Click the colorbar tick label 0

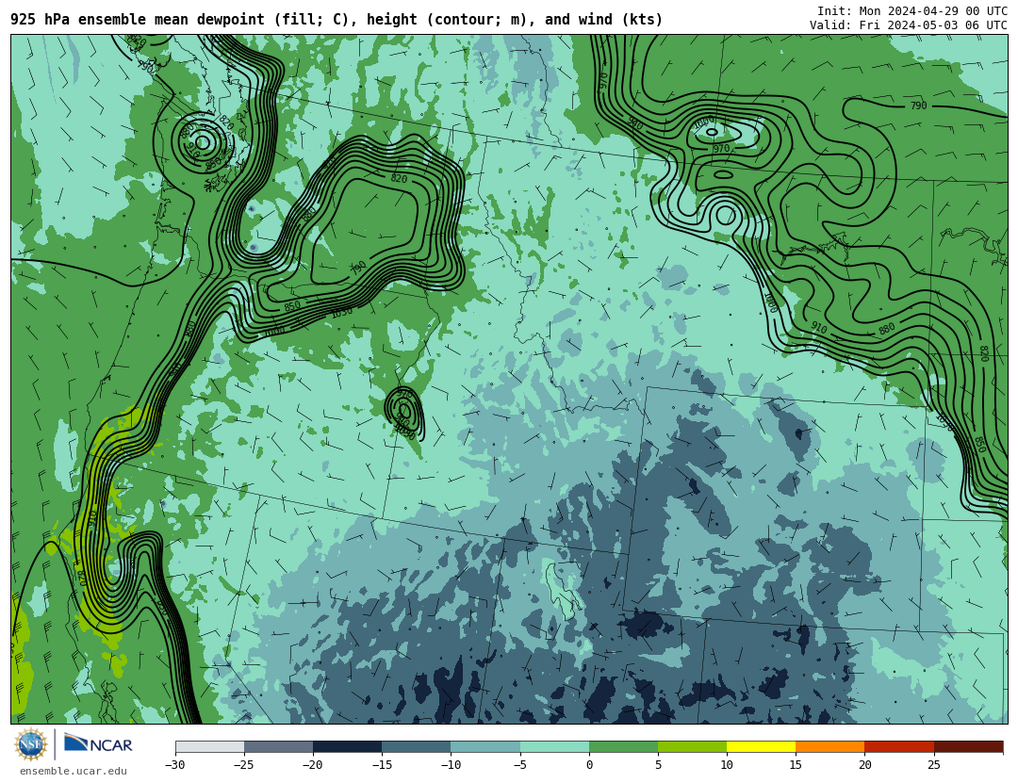point(589,765)
